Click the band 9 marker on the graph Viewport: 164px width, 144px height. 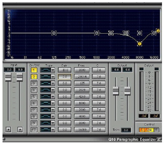pyautogui.click(x=139, y=33)
